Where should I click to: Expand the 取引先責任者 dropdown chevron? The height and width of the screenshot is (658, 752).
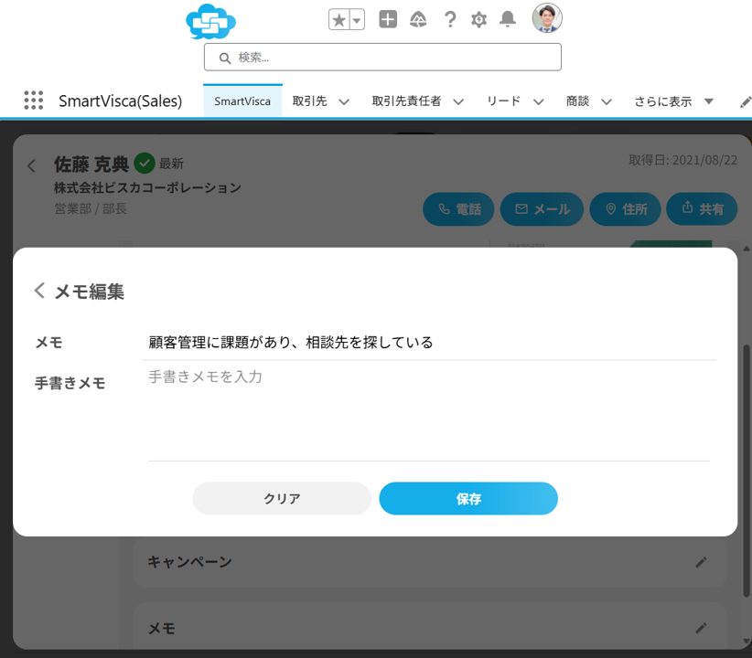pos(458,101)
